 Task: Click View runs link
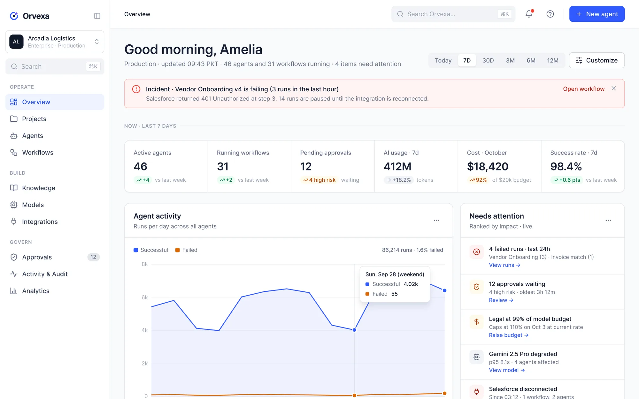pos(504,265)
